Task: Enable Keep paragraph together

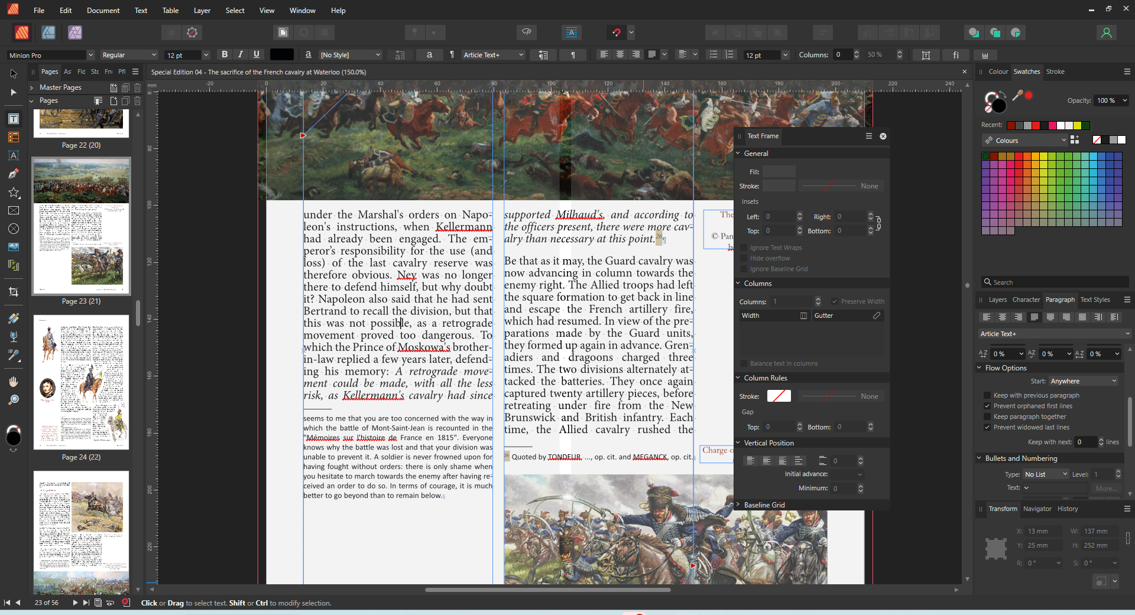Action: click(987, 416)
